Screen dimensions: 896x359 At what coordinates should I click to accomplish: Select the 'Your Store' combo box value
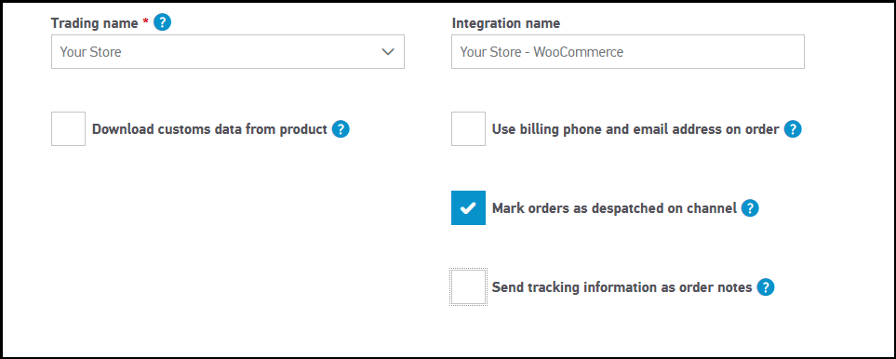228,52
